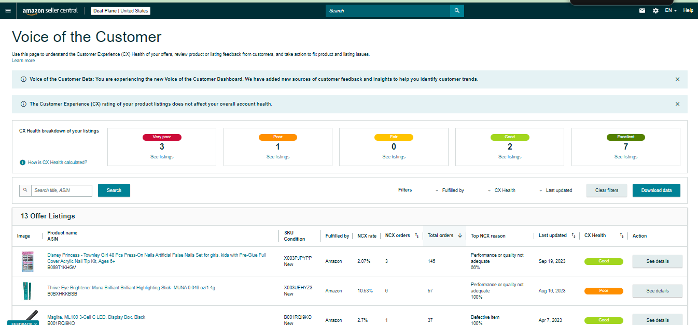
Task: Click the search icon beside title ASIN field
Action: (25, 190)
